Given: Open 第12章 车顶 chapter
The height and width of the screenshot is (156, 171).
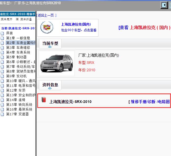Looking at the screenshot, I should (x=16, y=90).
